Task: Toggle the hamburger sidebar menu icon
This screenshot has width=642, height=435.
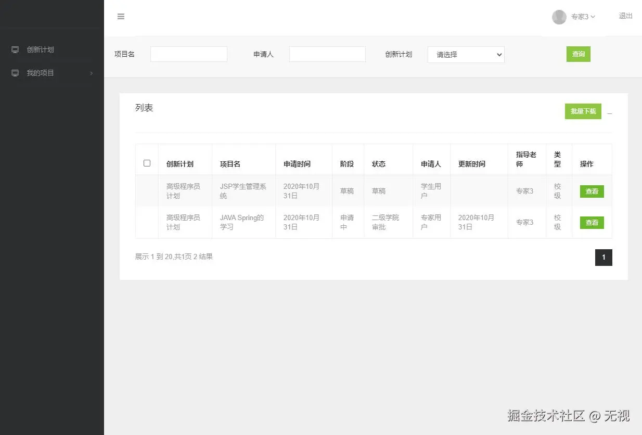Action: [121, 17]
